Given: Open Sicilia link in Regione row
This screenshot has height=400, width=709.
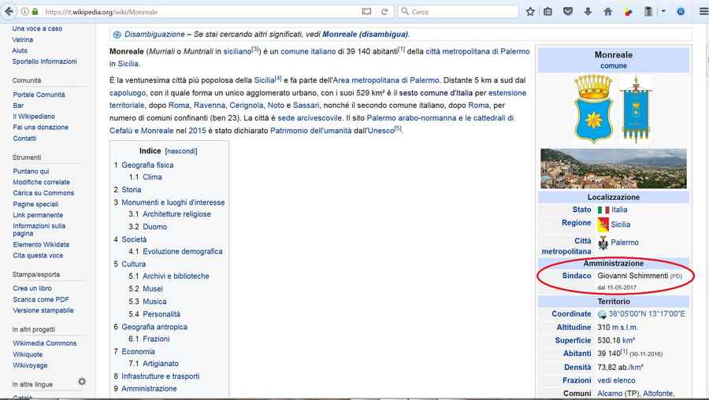Looking at the screenshot, I should (x=621, y=224).
